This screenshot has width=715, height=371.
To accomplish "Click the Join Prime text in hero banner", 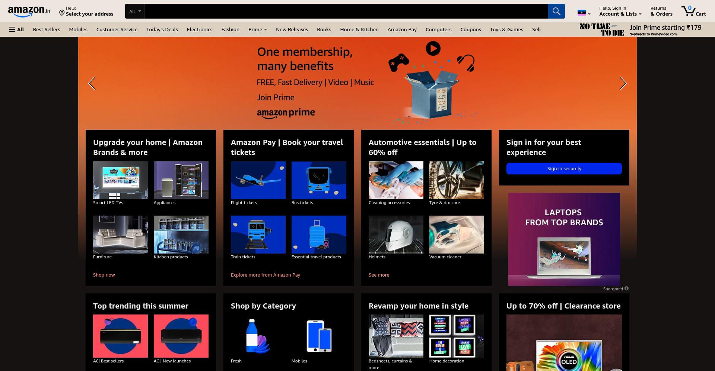I will [276, 97].
